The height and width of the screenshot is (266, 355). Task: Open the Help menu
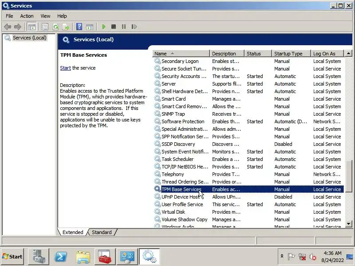[x=62, y=16]
